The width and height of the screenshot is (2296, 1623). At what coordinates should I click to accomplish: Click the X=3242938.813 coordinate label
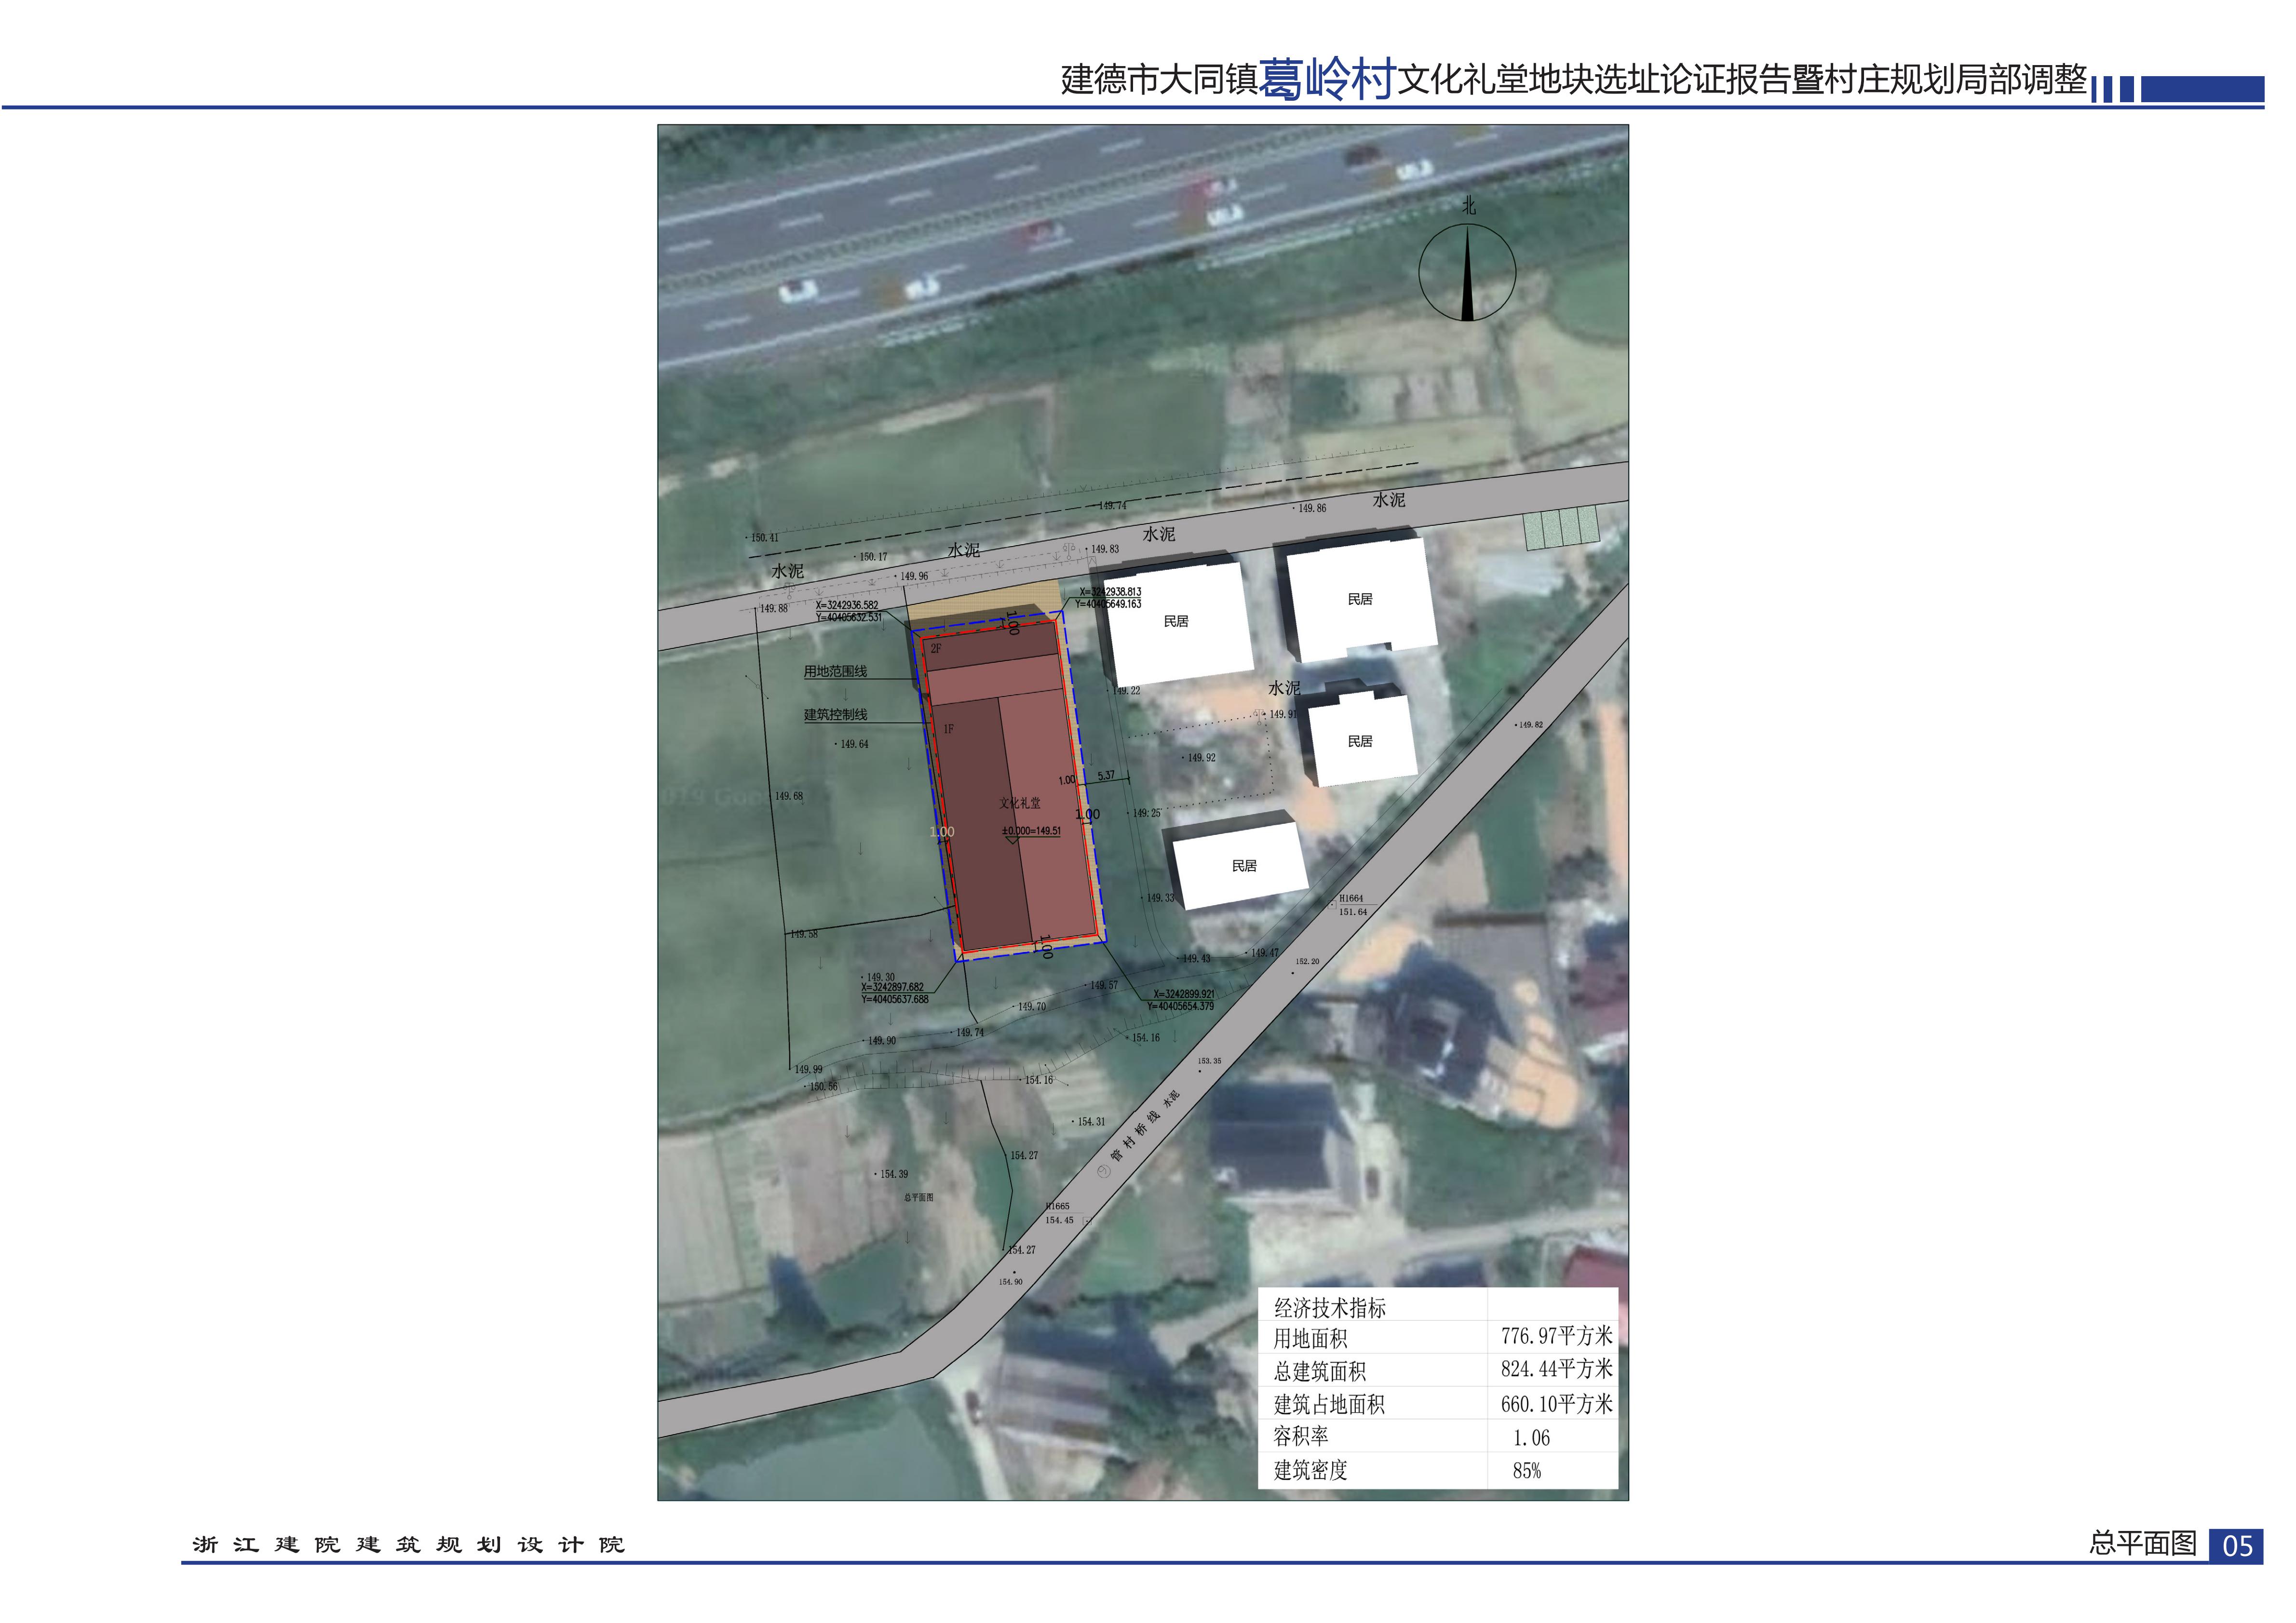[1110, 592]
